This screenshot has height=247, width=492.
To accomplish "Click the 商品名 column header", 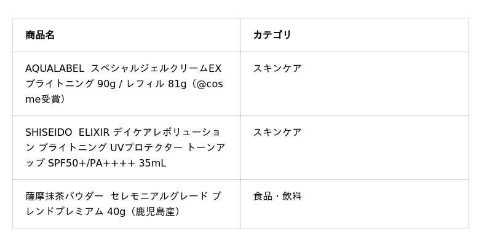I will (x=40, y=35).
